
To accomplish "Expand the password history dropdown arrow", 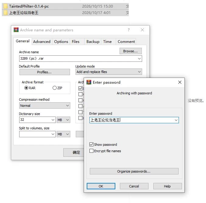I will pos(176,120).
